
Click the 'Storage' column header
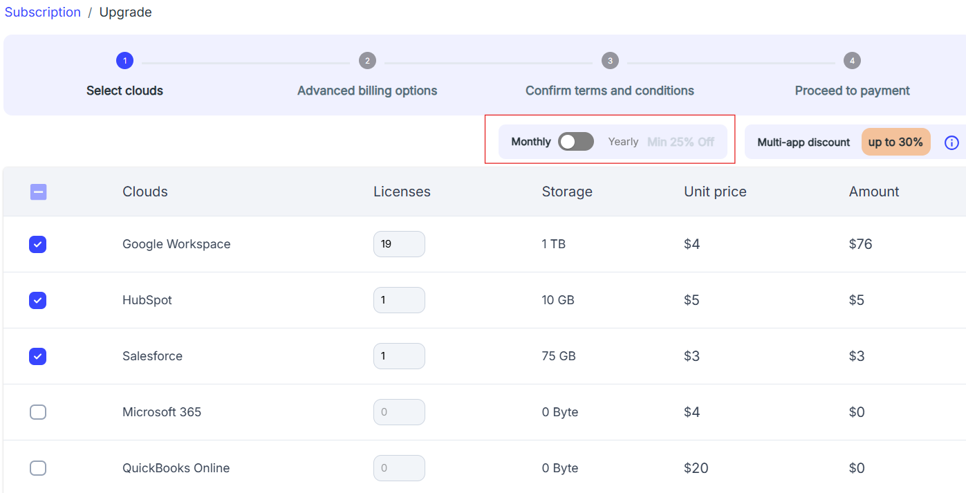pyautogui.click(x=567, y=192)
